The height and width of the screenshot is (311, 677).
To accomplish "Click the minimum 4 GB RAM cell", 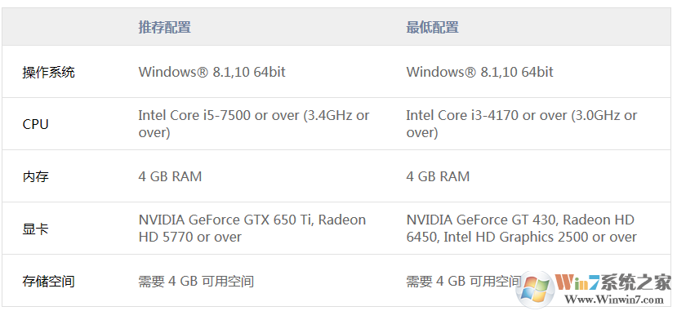I will coord(438,176).
